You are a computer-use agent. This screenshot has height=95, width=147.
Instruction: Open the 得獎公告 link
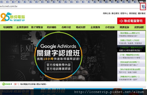[107, 13]
